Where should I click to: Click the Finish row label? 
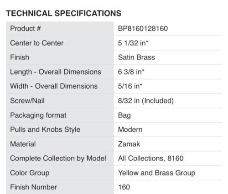point(20,57)
